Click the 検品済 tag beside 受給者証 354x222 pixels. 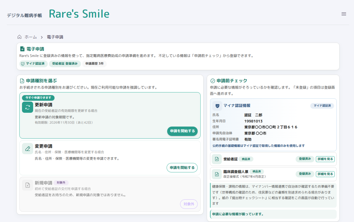[x=246, y=159]
